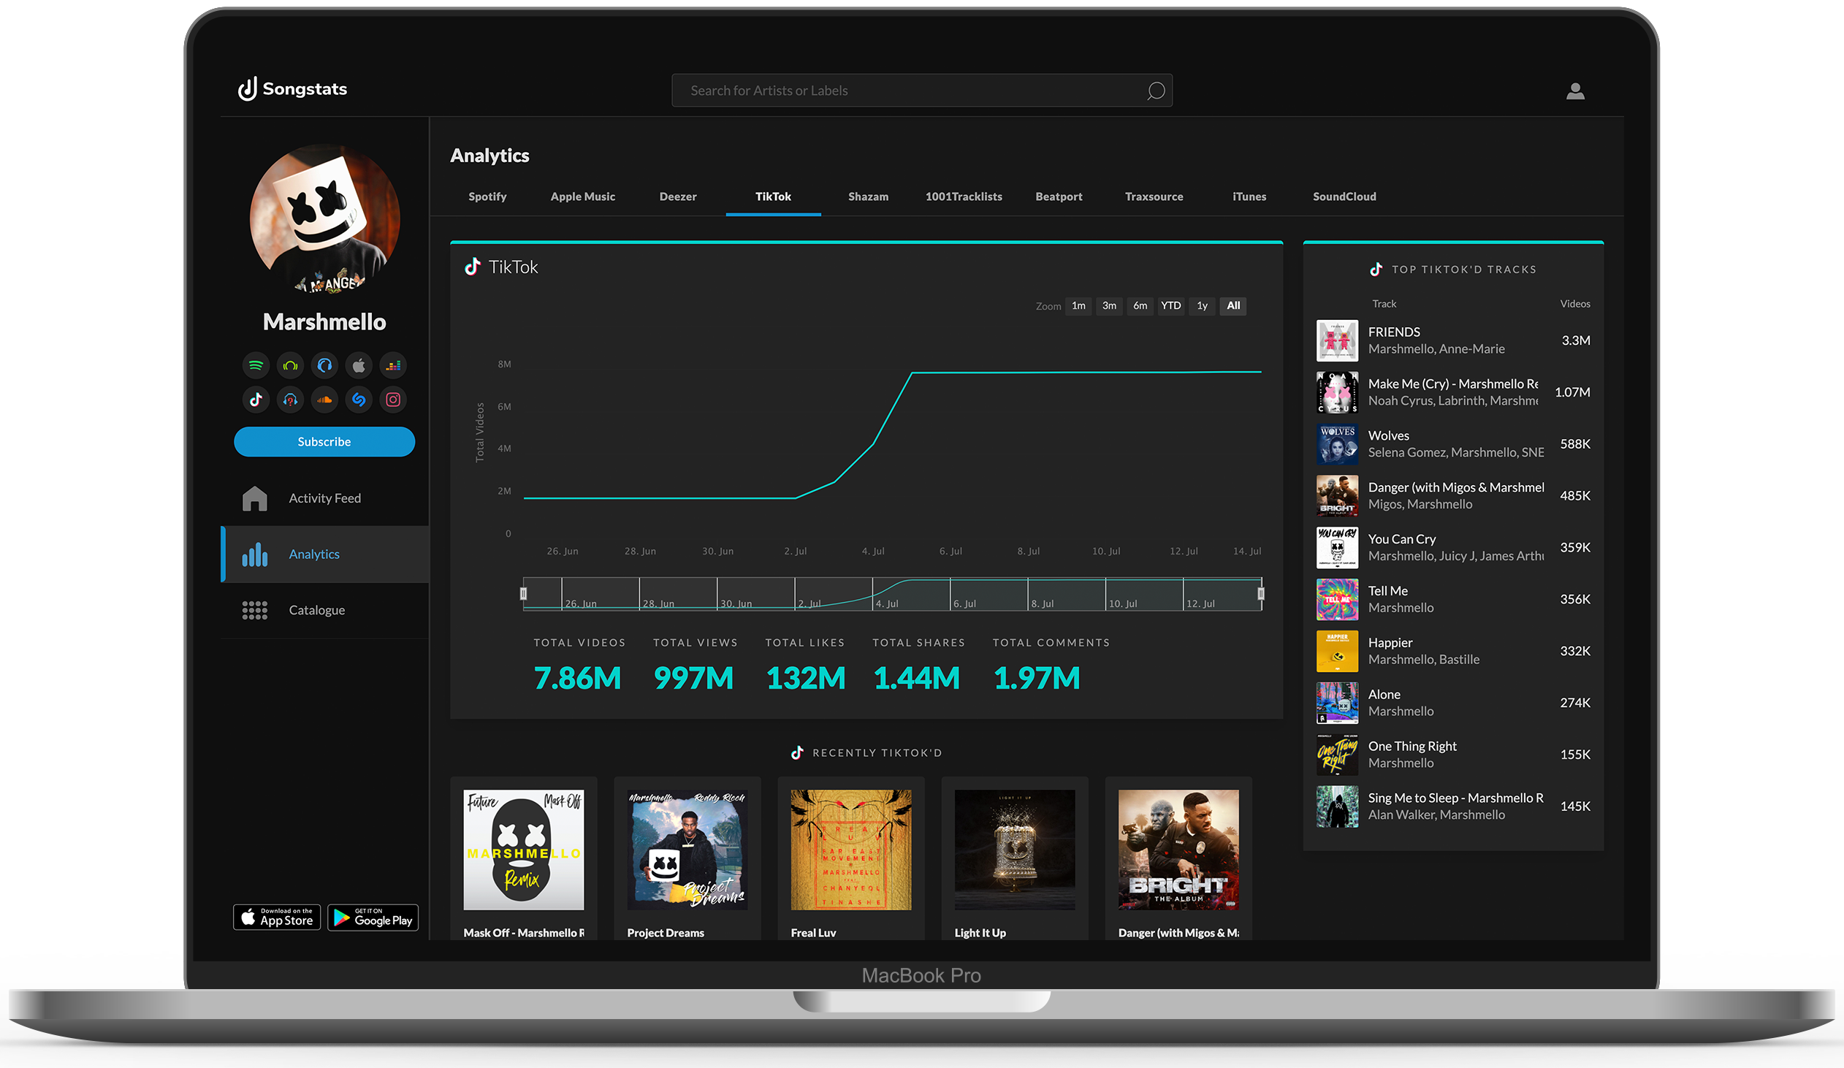Open Marshmello's Instagram icon
Screen dimensions: 1844x1068
tap(393, 400)
